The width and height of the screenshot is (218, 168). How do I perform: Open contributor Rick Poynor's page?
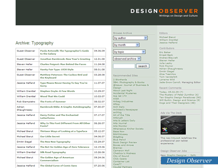pyautogui.click(x=166, y=66)
